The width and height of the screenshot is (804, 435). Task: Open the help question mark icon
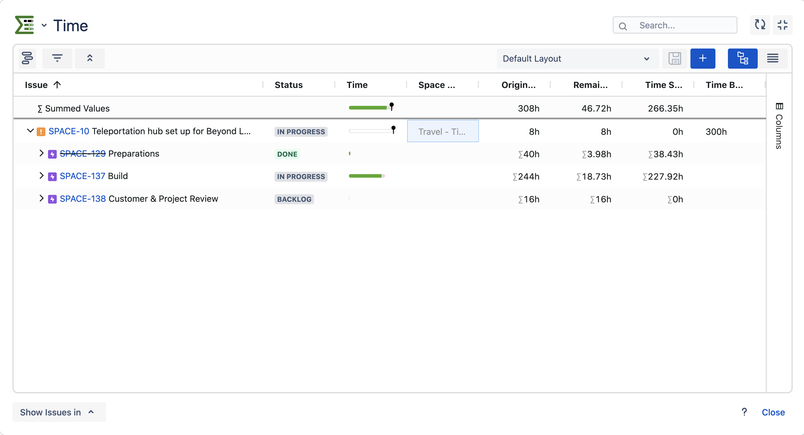tap(745, 412)
